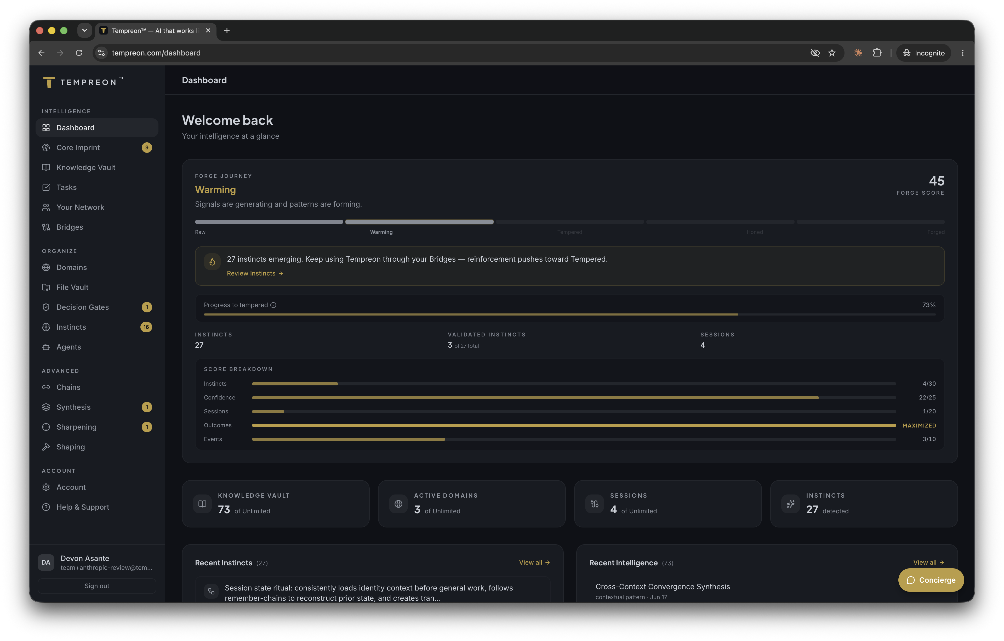The width and height of the screenshot is (1004, 641).
Task: Click the Instincts card sparkle icon
Action: 791,504
